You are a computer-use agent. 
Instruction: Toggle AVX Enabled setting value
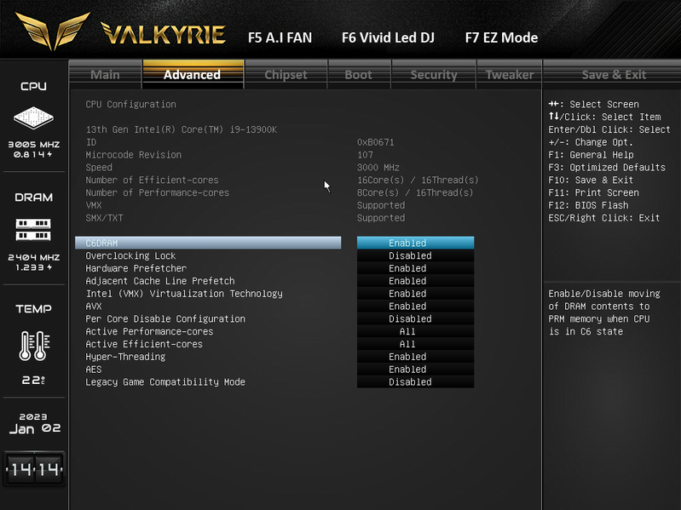[x=415, y=307]
